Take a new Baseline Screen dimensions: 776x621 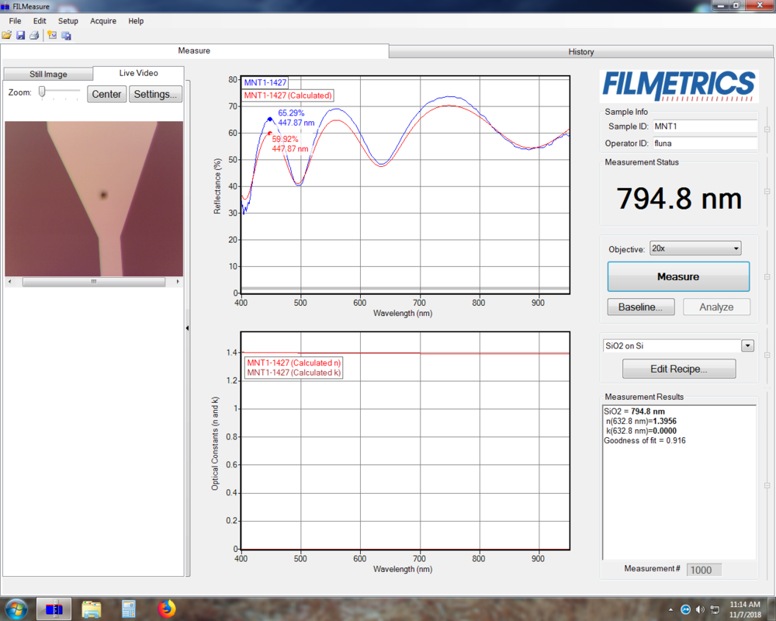(x=640, y=307)
